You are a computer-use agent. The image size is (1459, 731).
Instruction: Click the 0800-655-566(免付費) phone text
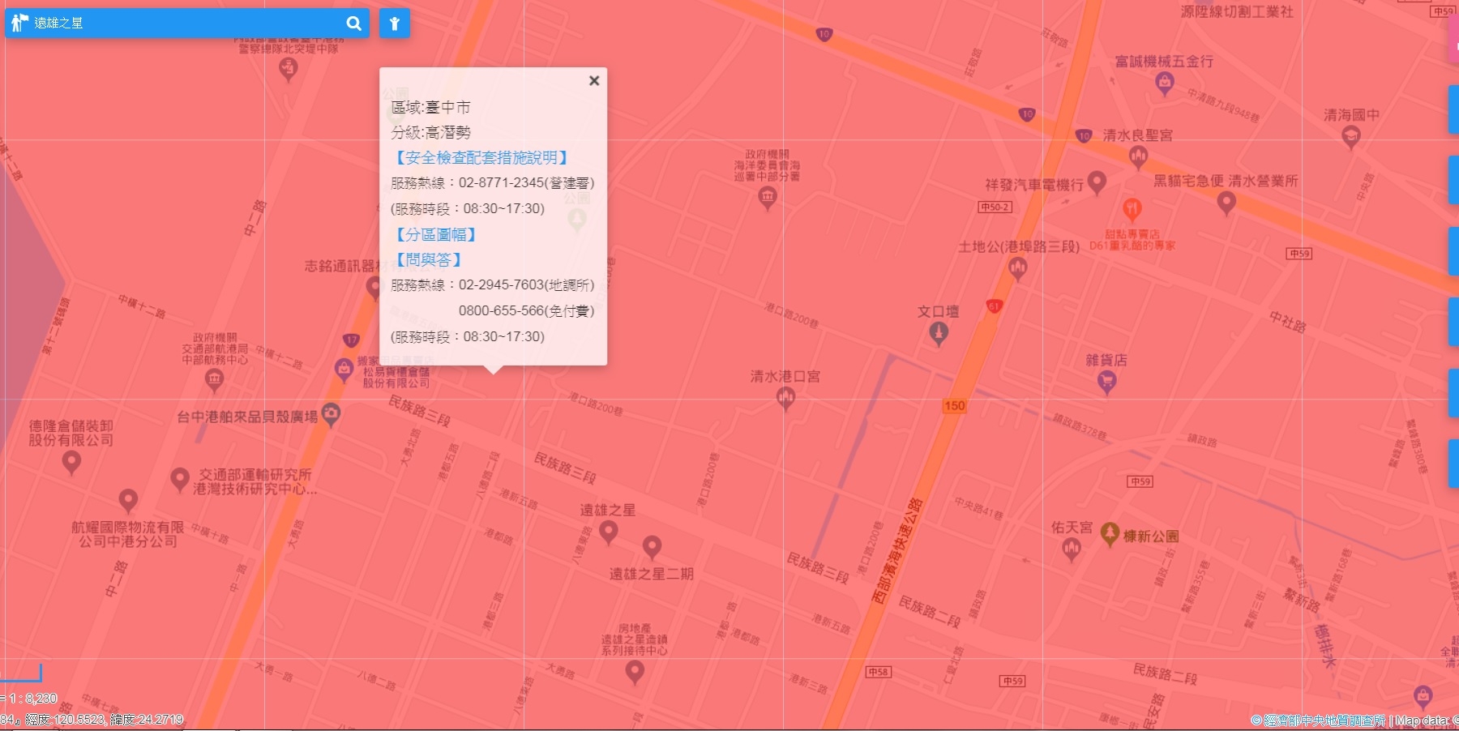coord(527,311)
